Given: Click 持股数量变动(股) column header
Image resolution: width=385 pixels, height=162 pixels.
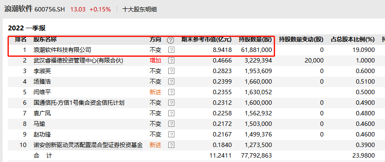Looking at the screenshot, I should (301, 39).
